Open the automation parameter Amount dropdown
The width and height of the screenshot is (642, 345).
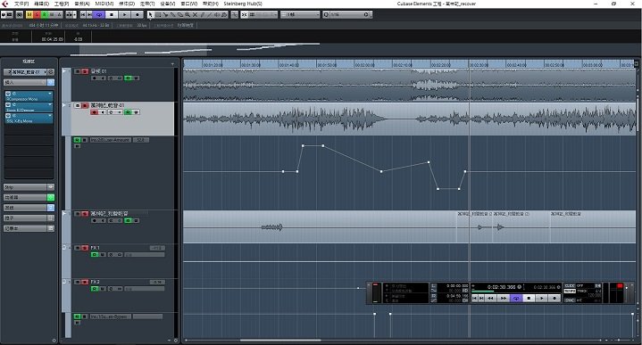tap(110, 140)
